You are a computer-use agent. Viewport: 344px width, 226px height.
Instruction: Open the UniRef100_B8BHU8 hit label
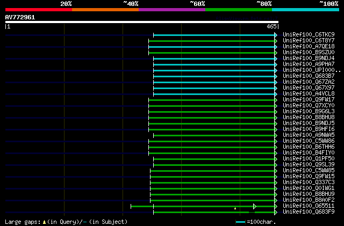point(309,118)
